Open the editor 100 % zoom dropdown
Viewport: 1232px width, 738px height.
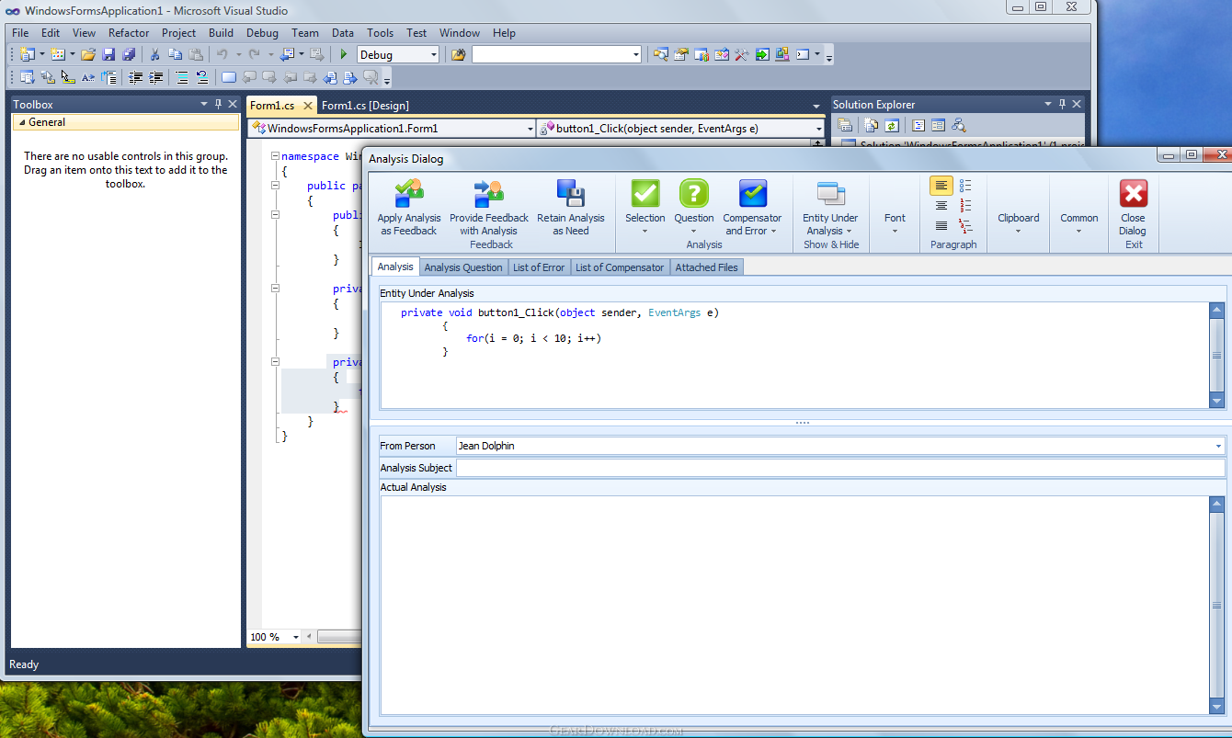pos(296,637)
